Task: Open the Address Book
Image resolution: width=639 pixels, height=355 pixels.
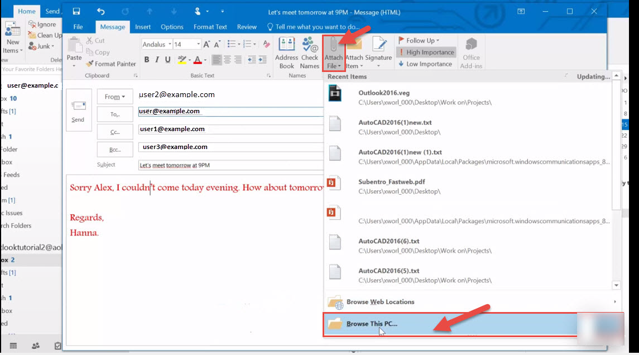Action: click(286, 52)
